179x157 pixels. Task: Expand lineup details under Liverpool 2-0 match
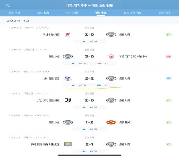89,41
